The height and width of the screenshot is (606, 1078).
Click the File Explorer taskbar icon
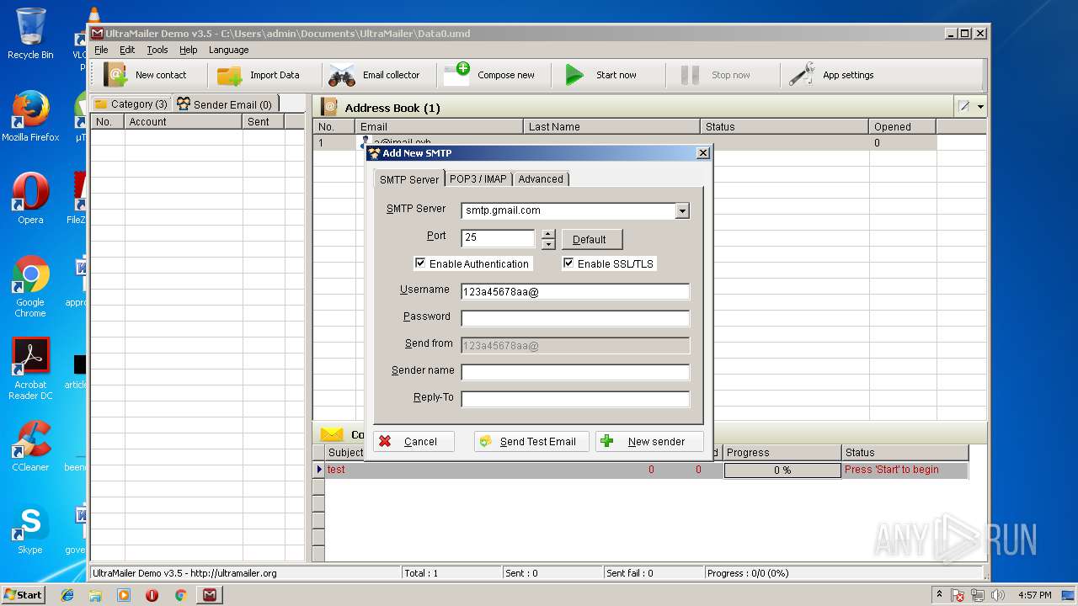[x=95, y=595]
